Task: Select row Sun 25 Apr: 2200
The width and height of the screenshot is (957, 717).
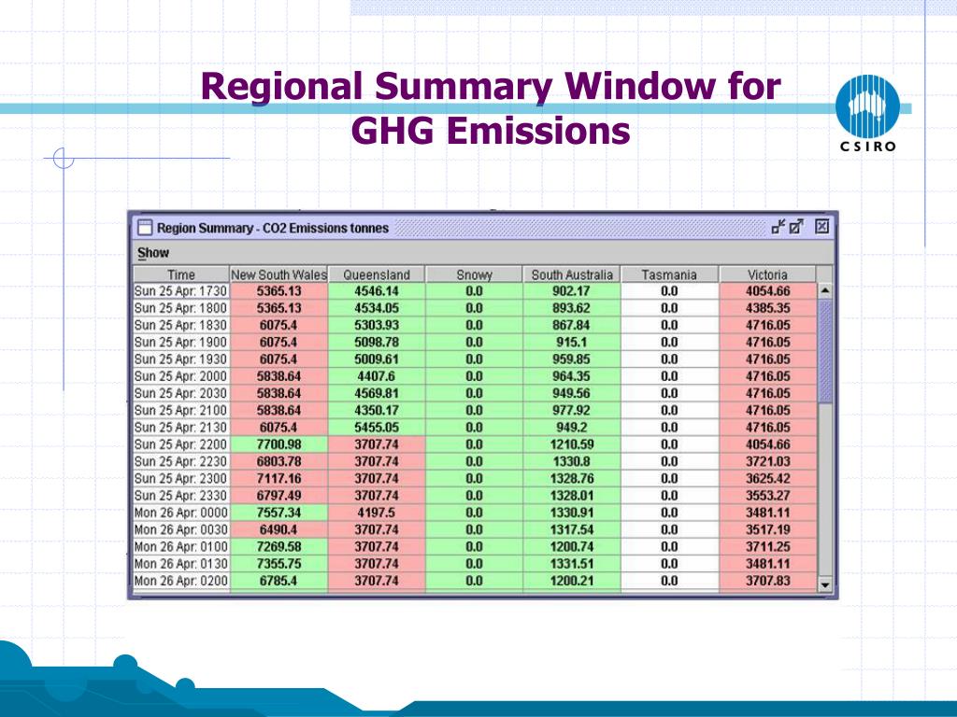Action: point(475,444)
